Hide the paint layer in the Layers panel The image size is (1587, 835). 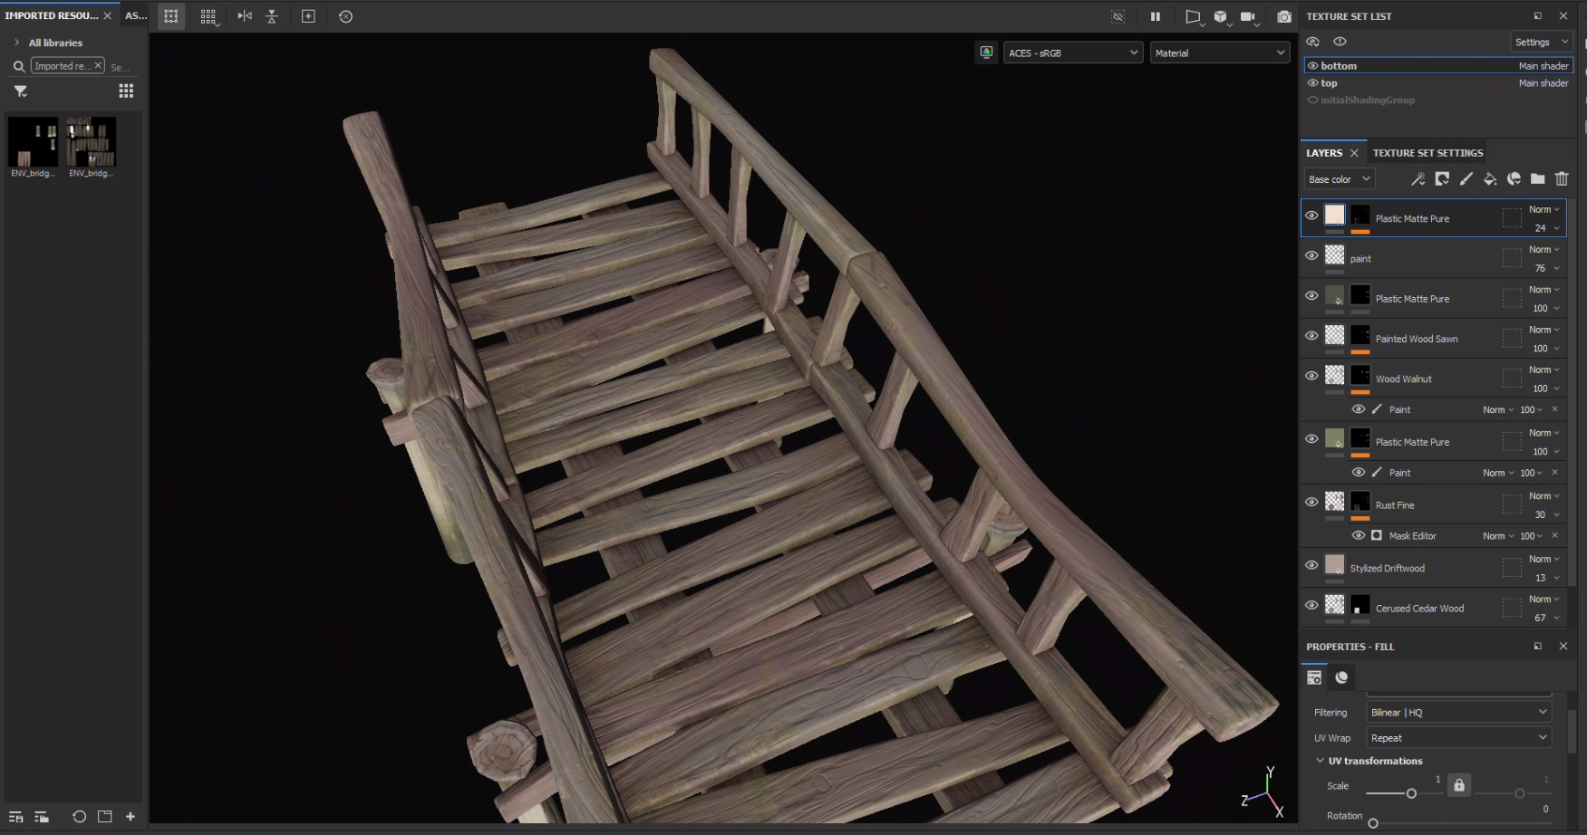pyautogui.click(x=1311, y=255)
